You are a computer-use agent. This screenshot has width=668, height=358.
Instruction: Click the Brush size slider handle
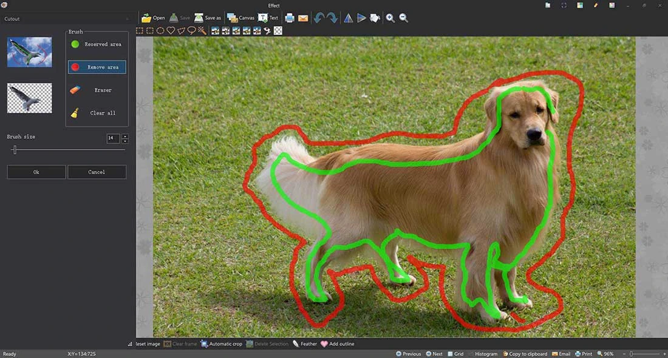tap(15, 149)
